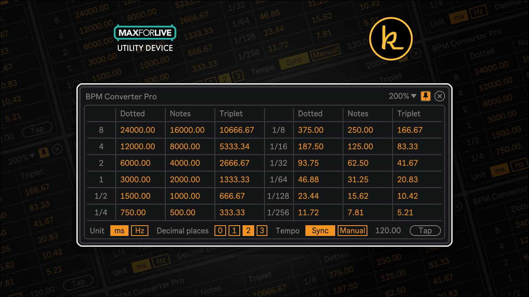
Task: Select notes value 15.62 in 1/128 row
Action: 358,196
